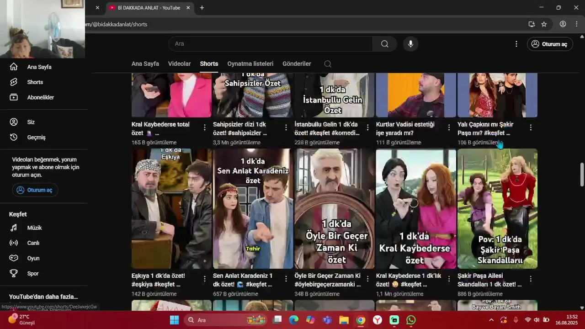
Task: Click the search magnifier button next to Ara
Action: tap(385, 44)
